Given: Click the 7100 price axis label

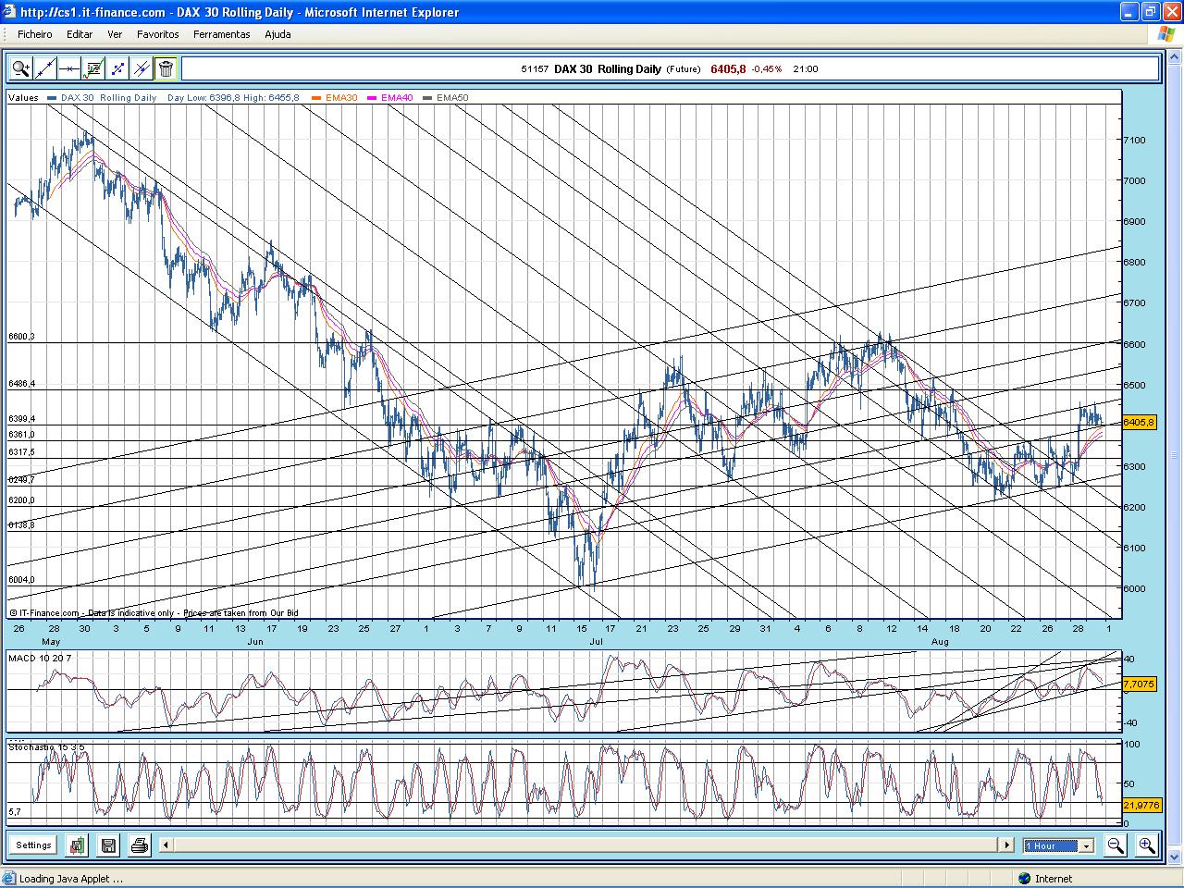Looking at the screenshot, I should point(1134,141).
